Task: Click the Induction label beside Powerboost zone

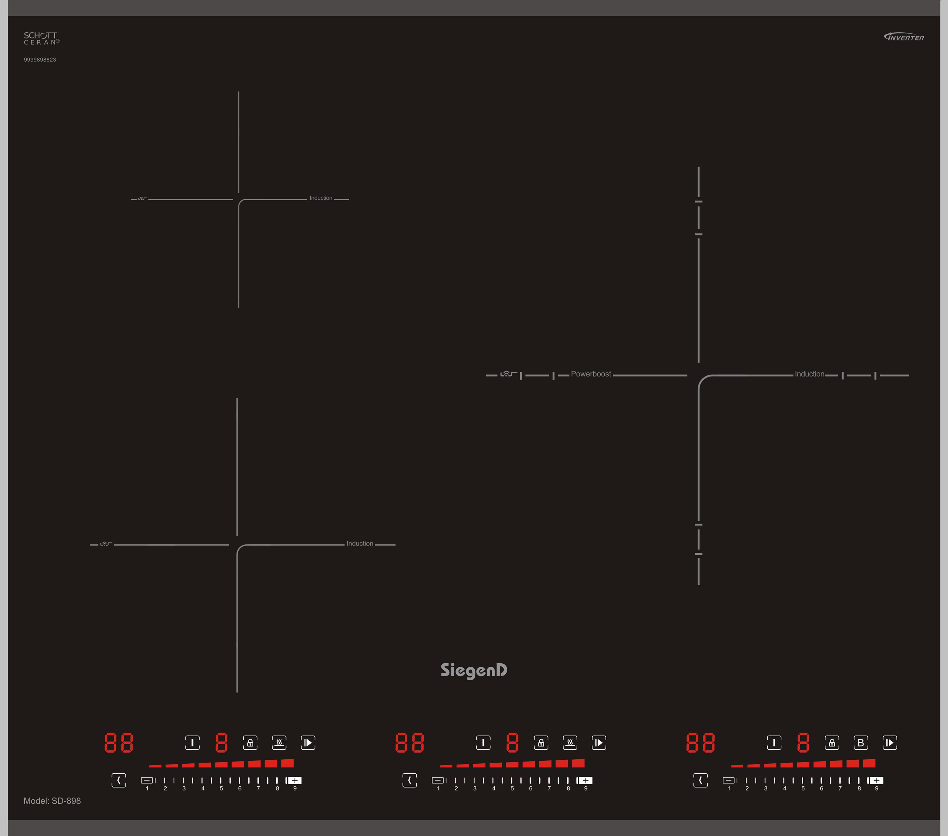Action: click(x=810, y=374)
